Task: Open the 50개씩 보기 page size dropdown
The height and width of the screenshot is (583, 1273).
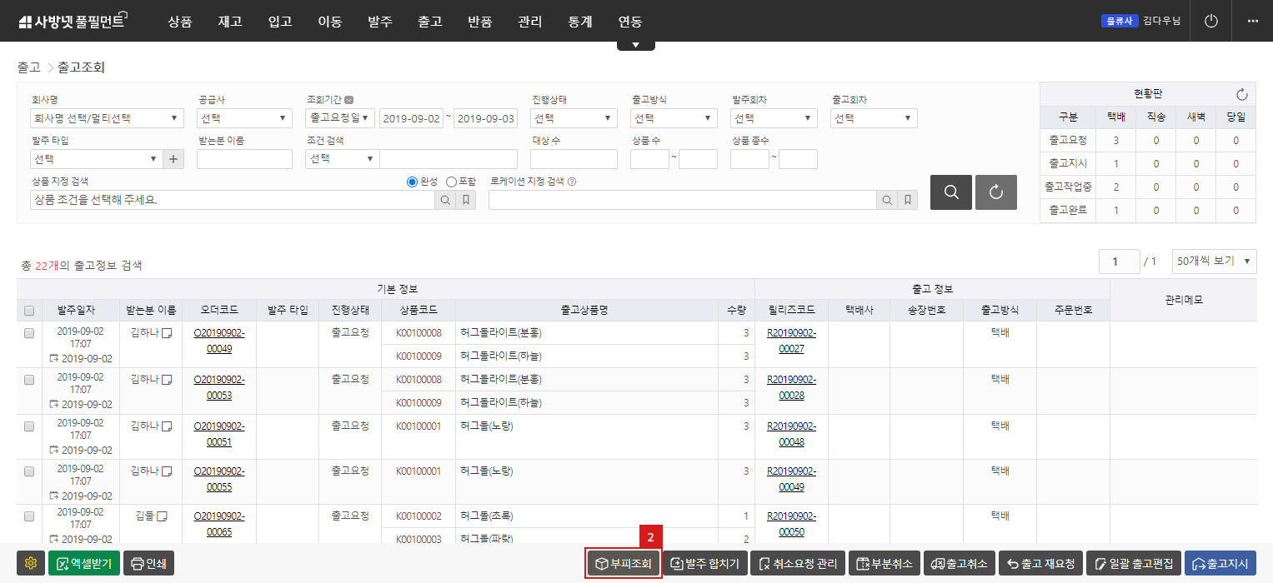Action: coord(1214,261)
